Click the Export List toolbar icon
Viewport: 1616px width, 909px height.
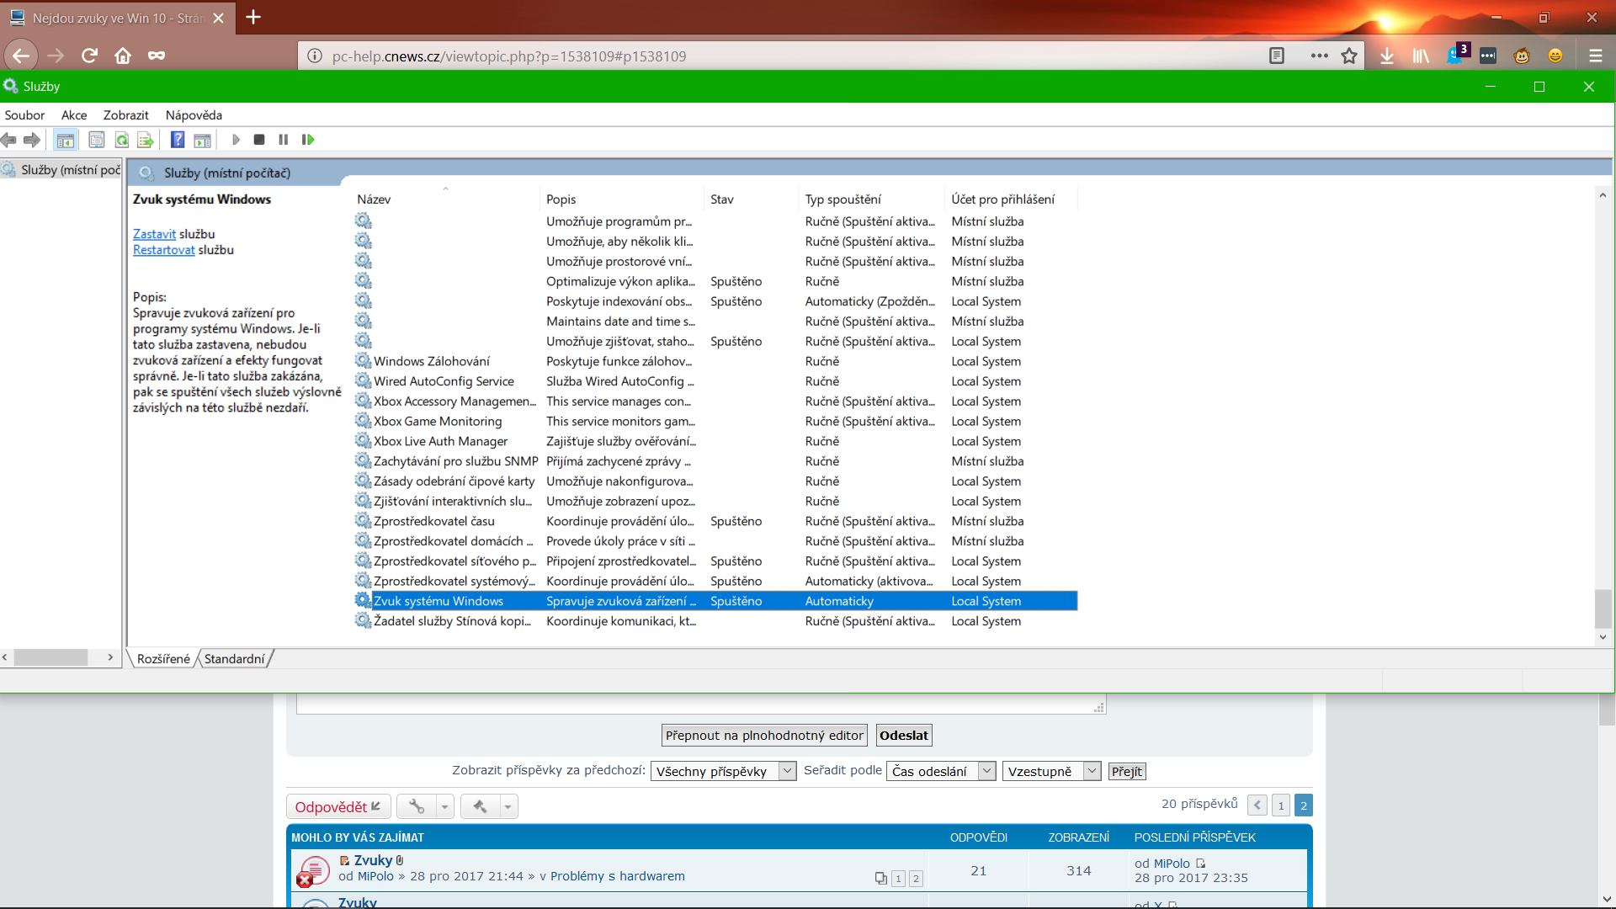(146, 140)
